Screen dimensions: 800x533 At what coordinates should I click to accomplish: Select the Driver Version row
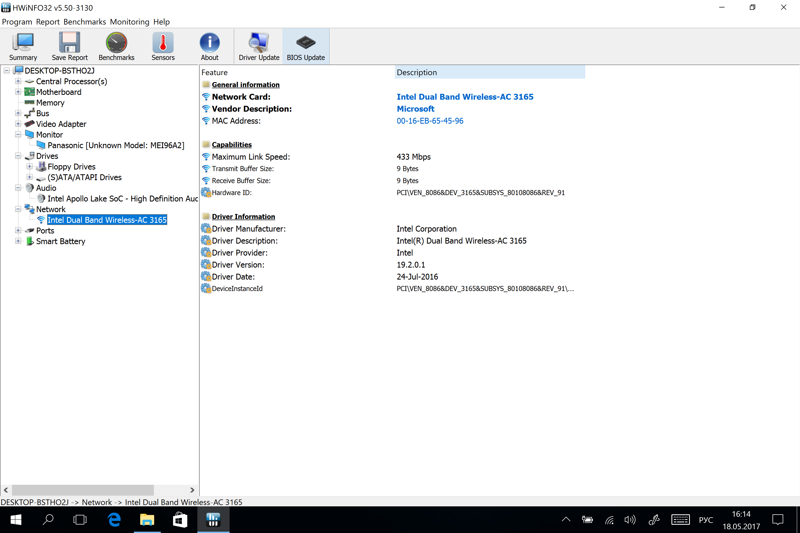(393, 265)
